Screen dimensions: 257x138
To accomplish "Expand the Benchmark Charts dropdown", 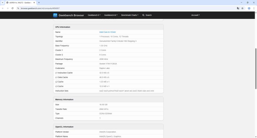I will [130, 15].
